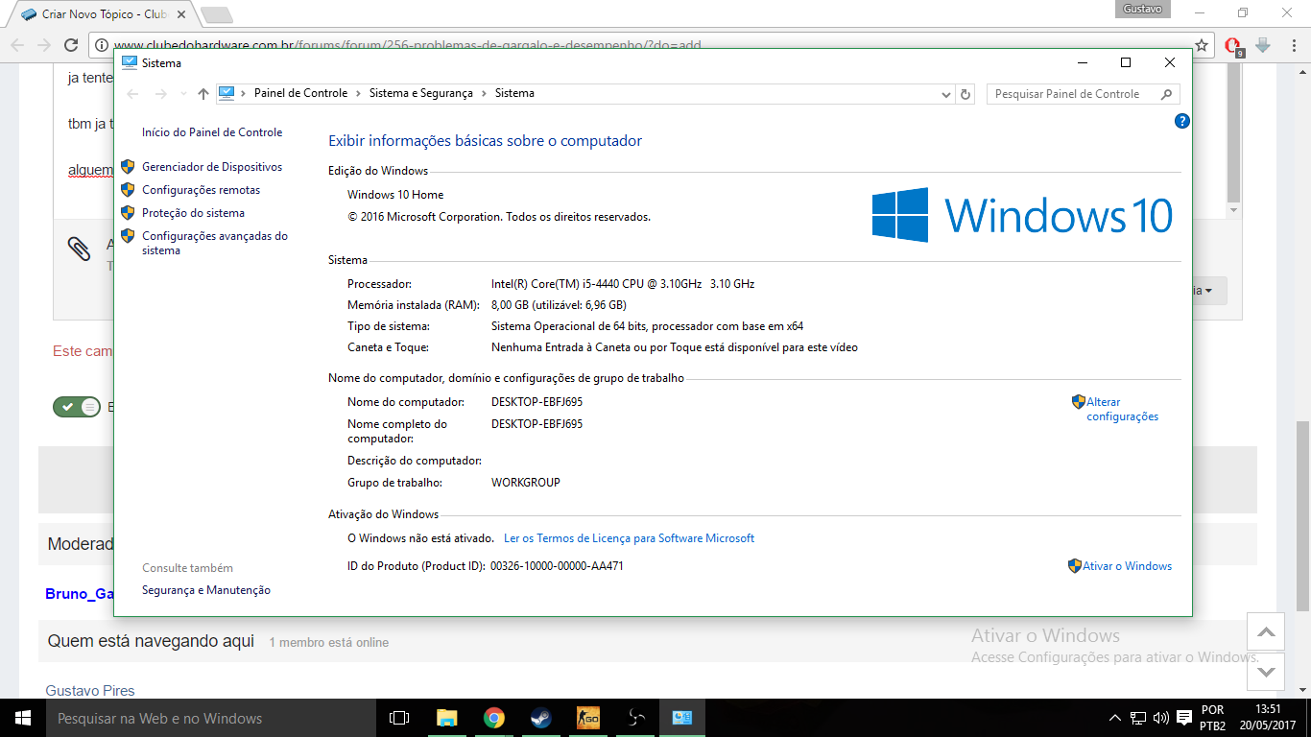Open a new Chrome tab
This screenshot has width=1311, height=737.
pyautogui.click(x=217, y=14)
